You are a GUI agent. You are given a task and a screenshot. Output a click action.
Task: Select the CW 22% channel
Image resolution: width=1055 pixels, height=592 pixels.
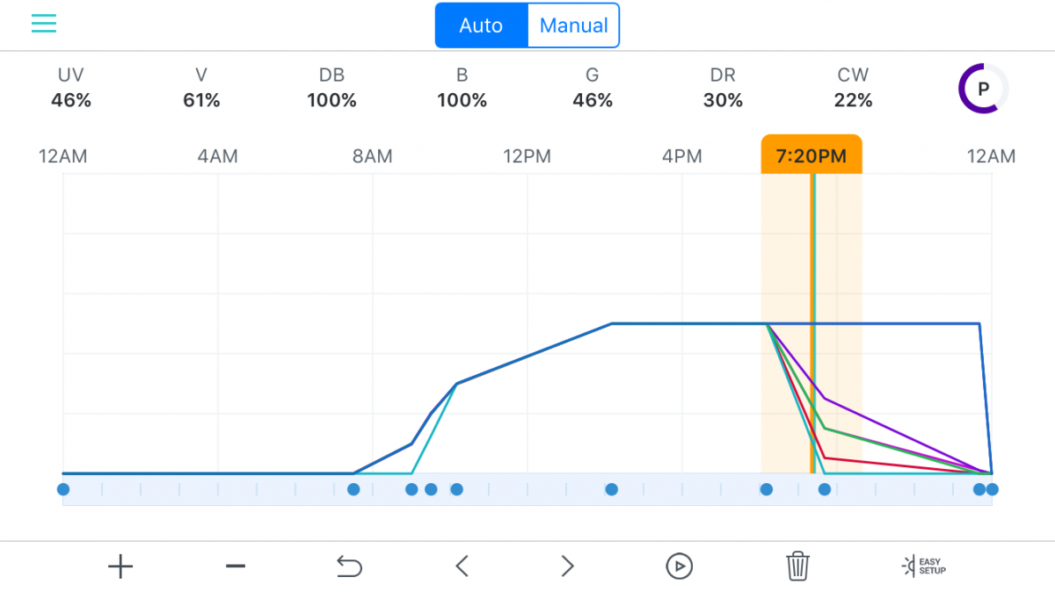(854, 88)
